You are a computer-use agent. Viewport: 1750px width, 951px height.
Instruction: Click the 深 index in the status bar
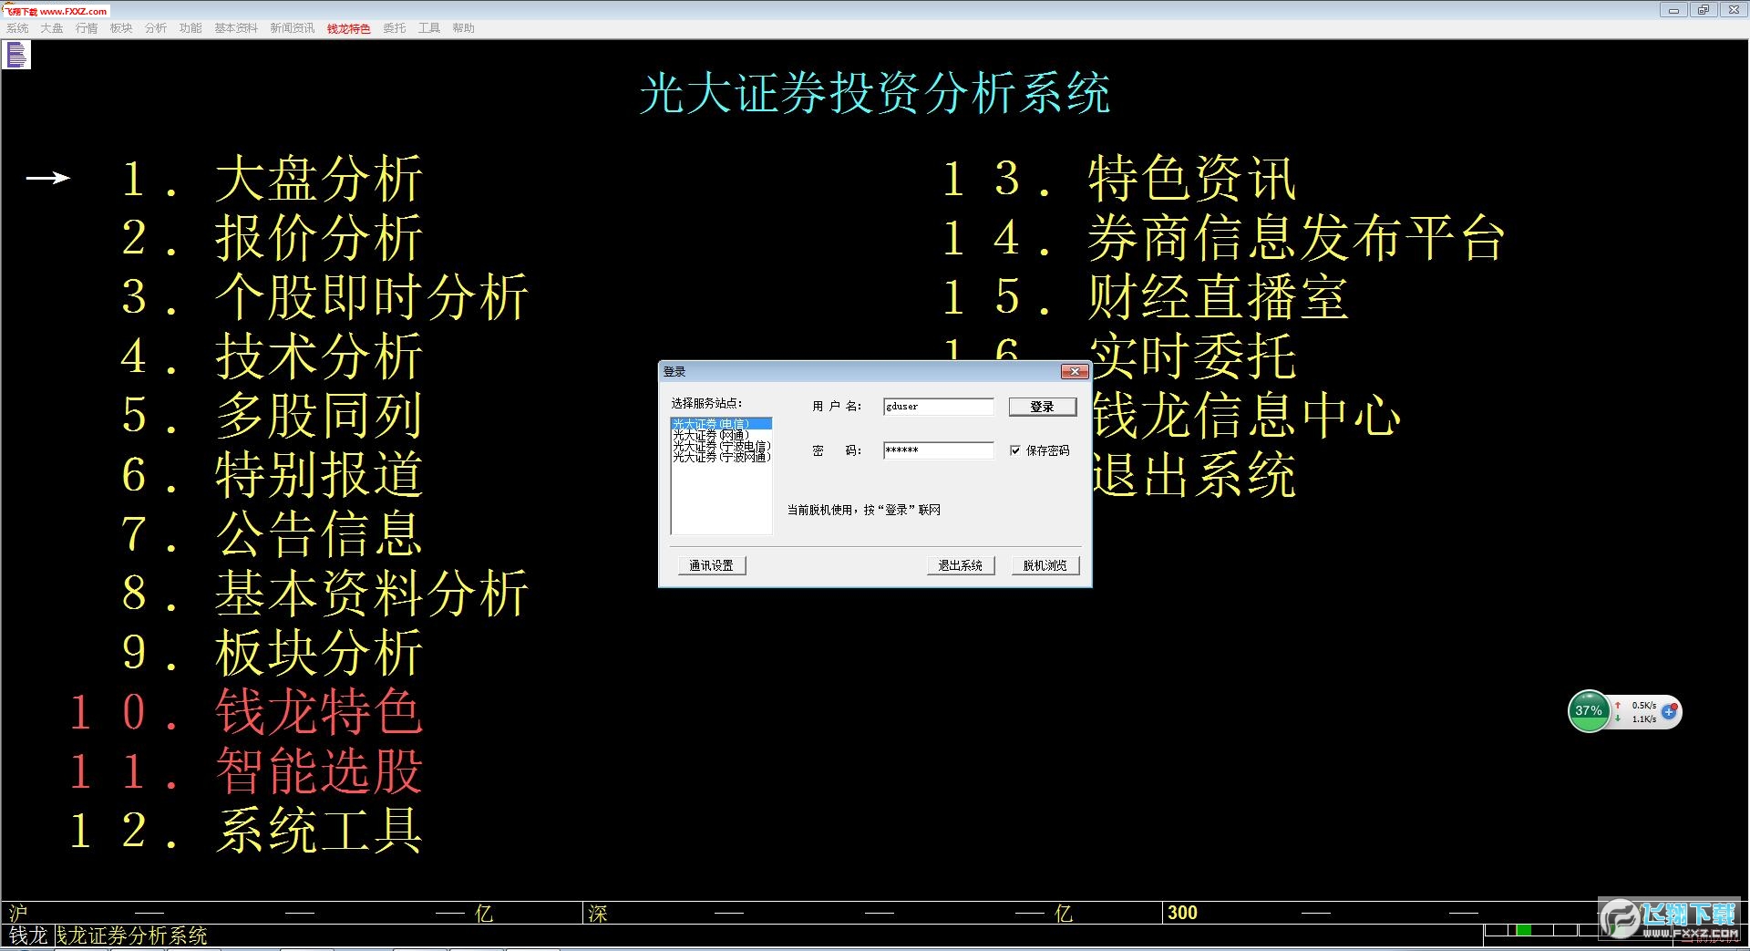pos(598,913)
